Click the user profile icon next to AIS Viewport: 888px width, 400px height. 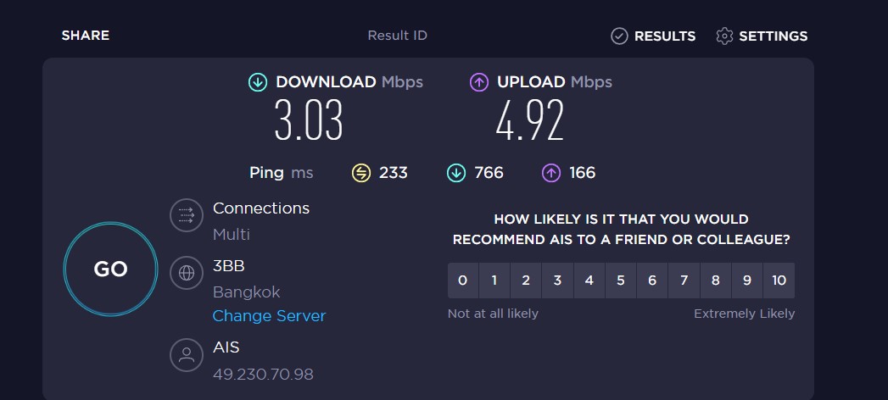(x=187, y=355)
